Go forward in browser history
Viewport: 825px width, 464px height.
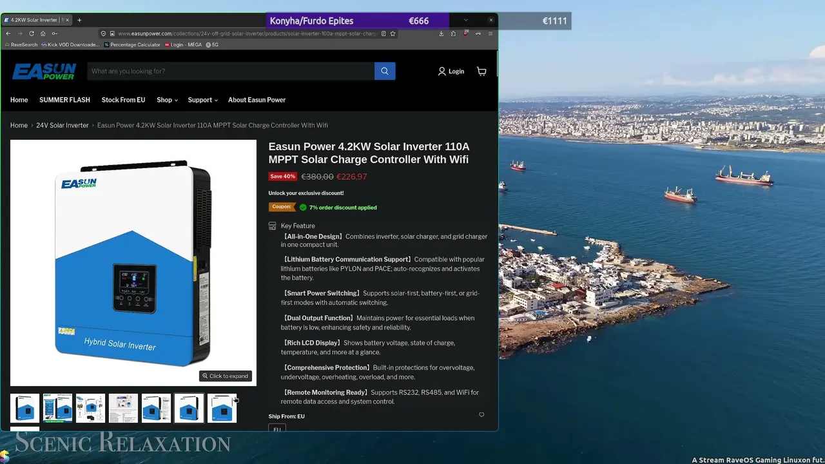click(19, 34)
